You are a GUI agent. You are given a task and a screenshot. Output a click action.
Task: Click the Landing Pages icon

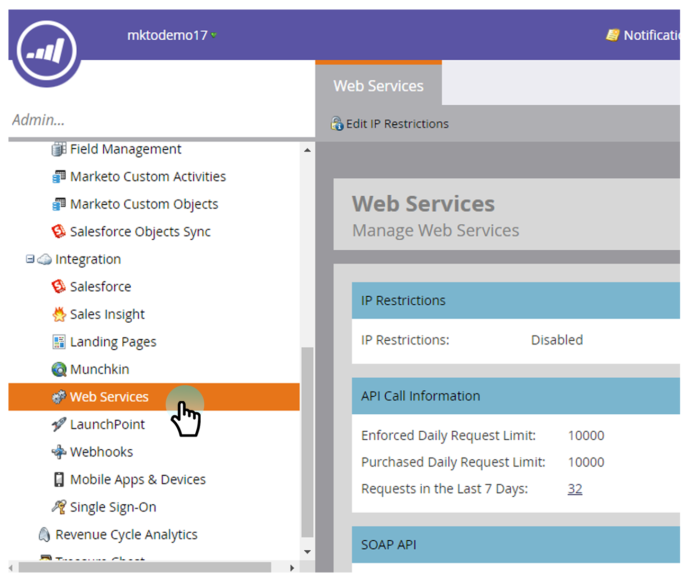tap(59, 342)
